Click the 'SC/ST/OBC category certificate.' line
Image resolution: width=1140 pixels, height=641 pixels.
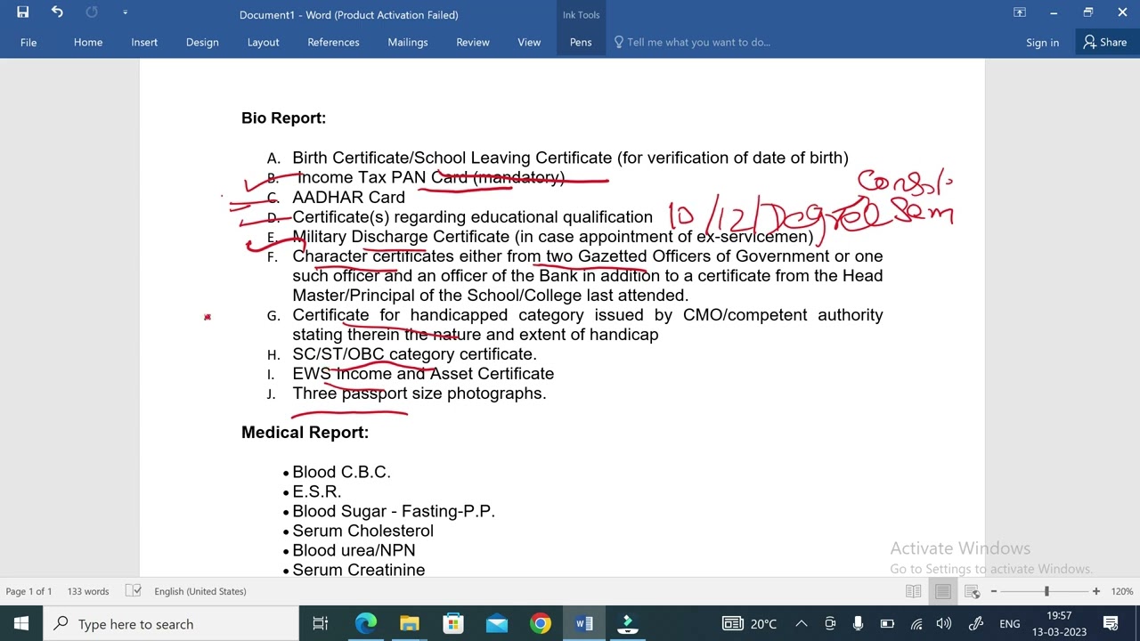click(x=414, y=353)
